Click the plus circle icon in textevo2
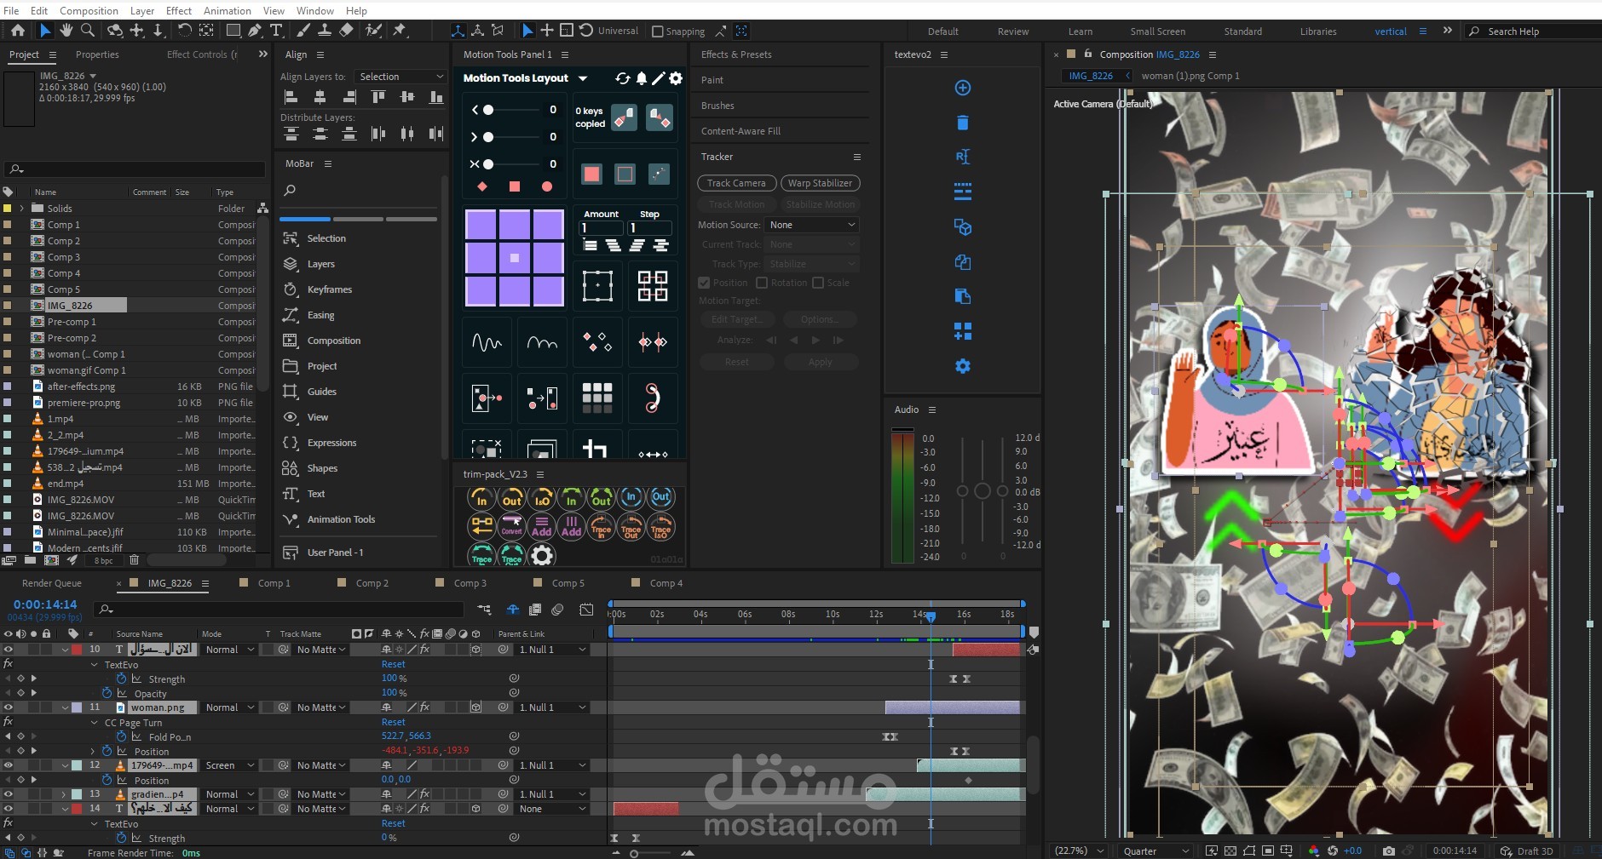The height and width of the screenshot is (859, 1602). tap(962, 88)
